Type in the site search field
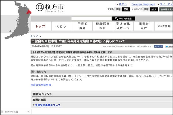 click(91, 18)
